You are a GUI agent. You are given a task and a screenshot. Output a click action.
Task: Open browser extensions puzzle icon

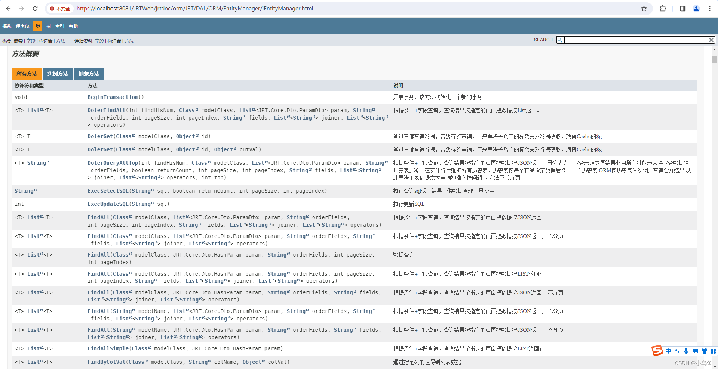(663, 9)
